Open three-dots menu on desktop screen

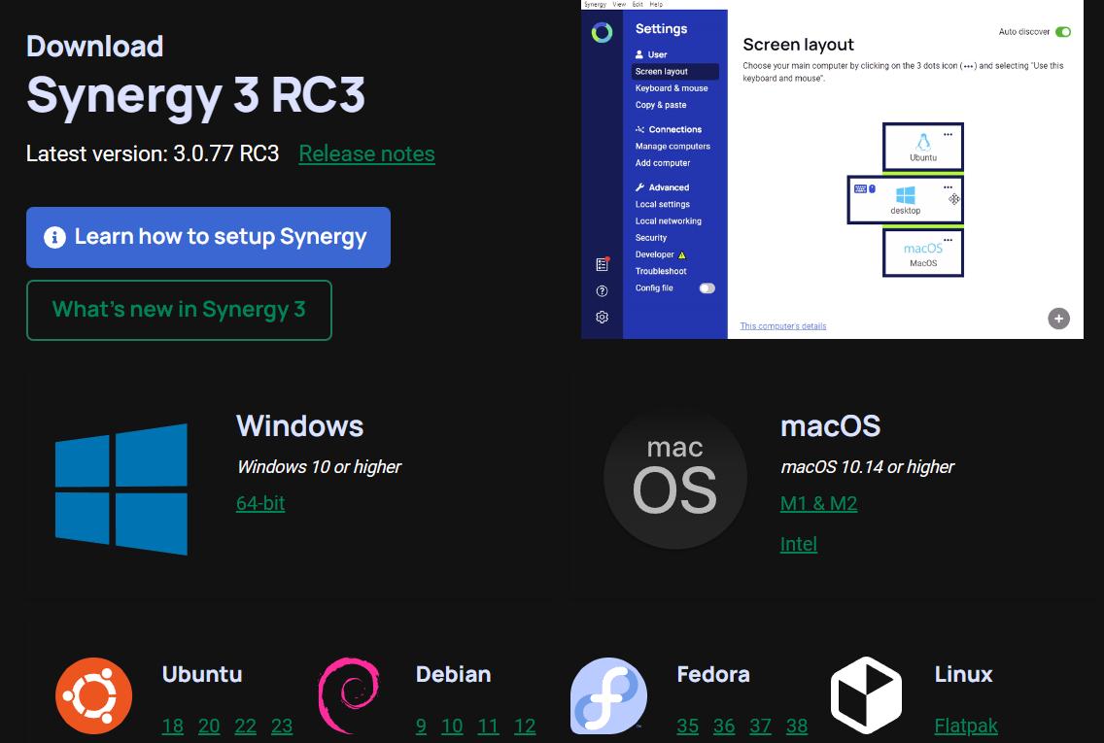(x=948, y=187)
